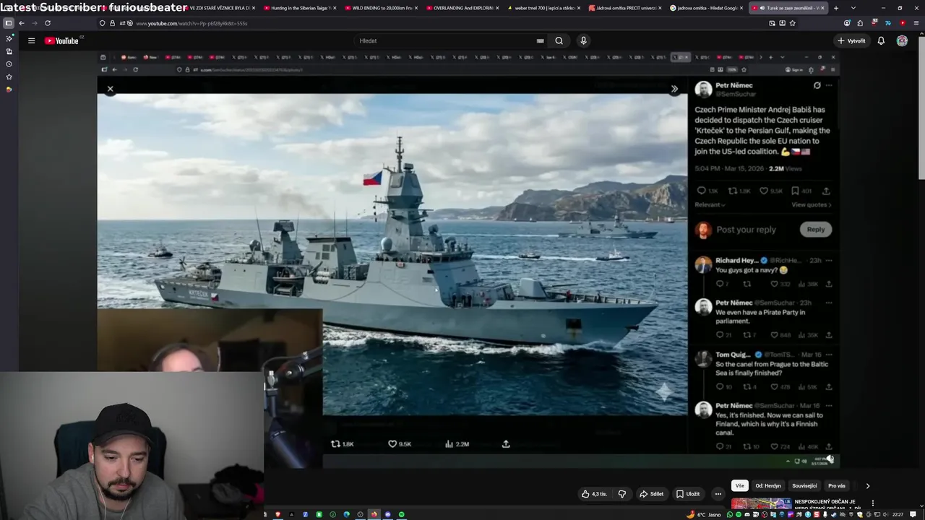Open the YouTube guide hamburger menu
Screen dimensions: 925x520
coord(31,40)
